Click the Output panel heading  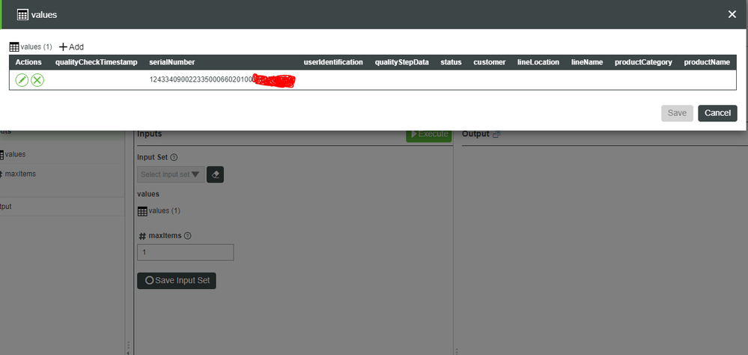(x=475, y=134)
